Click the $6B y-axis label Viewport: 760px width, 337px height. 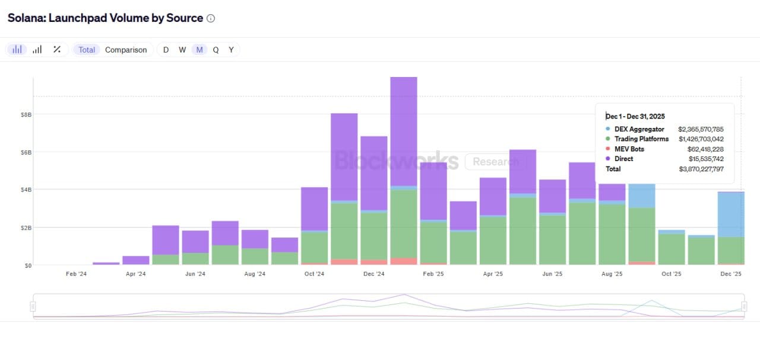point(27,152)
